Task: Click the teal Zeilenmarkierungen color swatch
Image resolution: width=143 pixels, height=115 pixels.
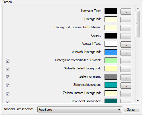Action: click(111, 85)
